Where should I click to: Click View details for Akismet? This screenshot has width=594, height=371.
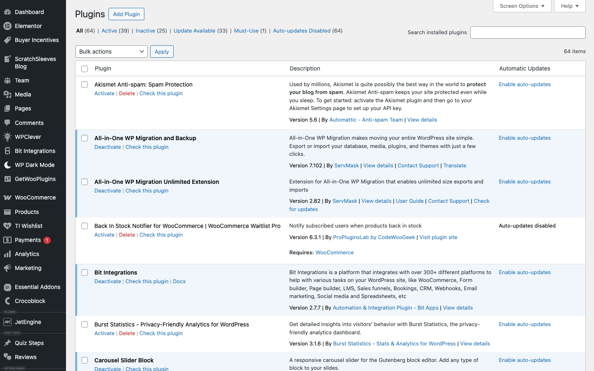pos(422,120)
